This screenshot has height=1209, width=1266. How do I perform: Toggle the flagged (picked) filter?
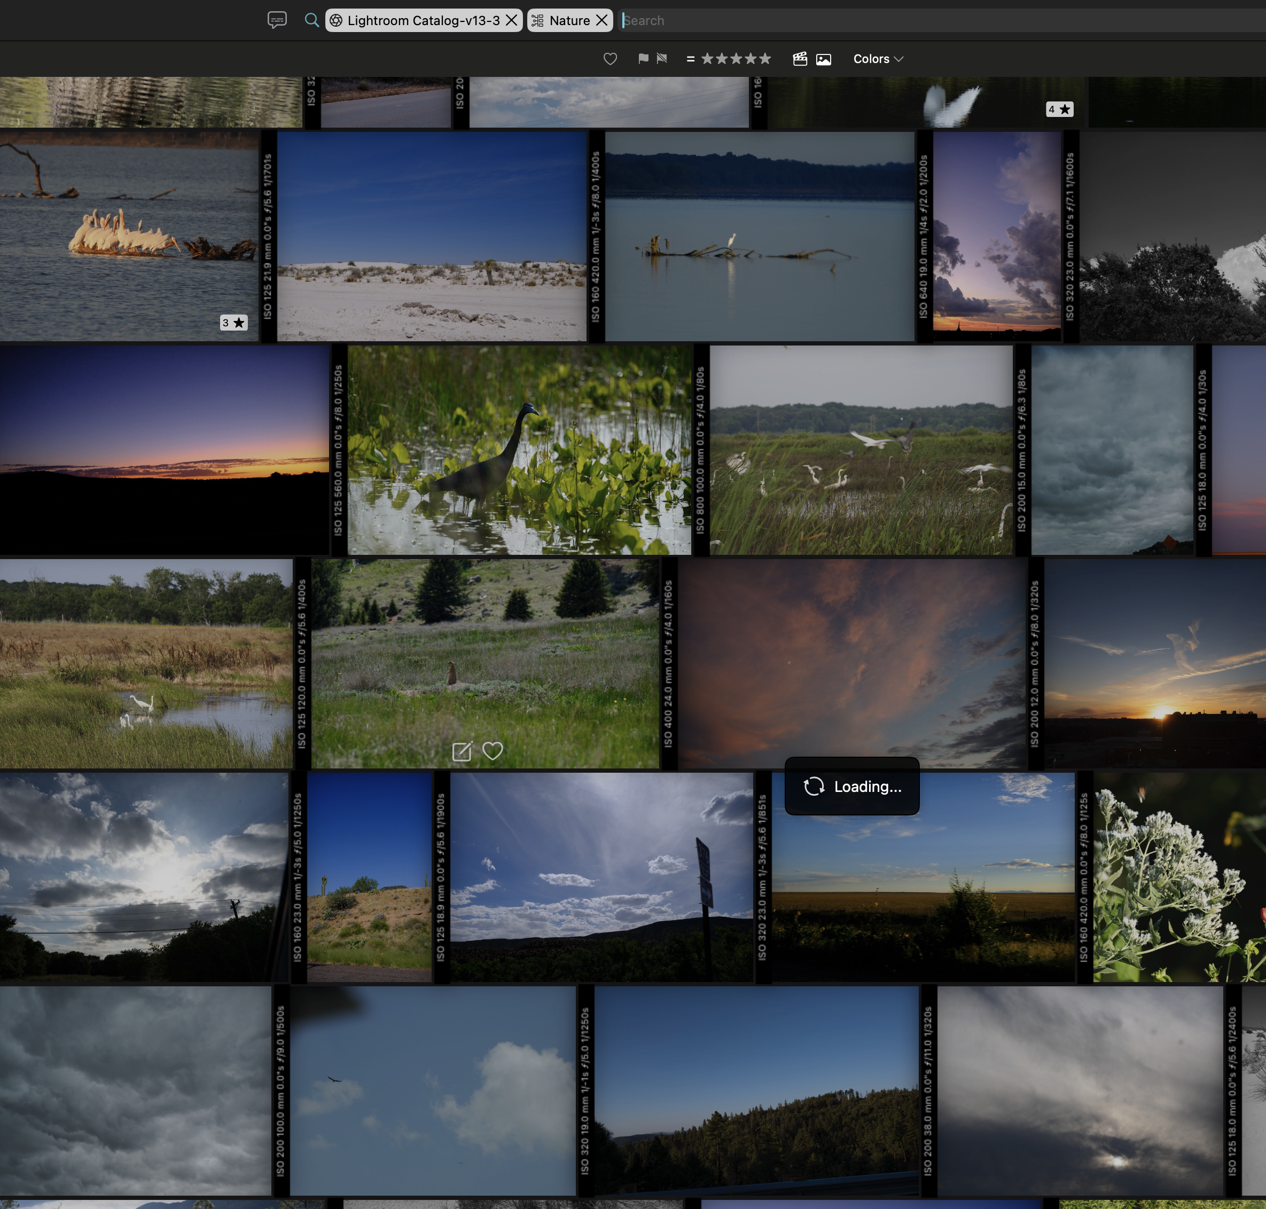[643, 59]
